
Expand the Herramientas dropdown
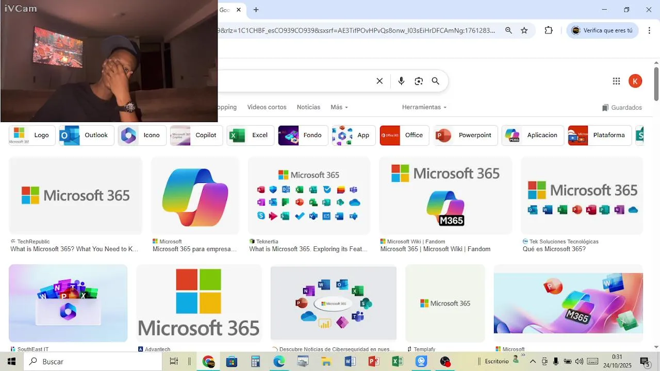[x=424, y=107]
